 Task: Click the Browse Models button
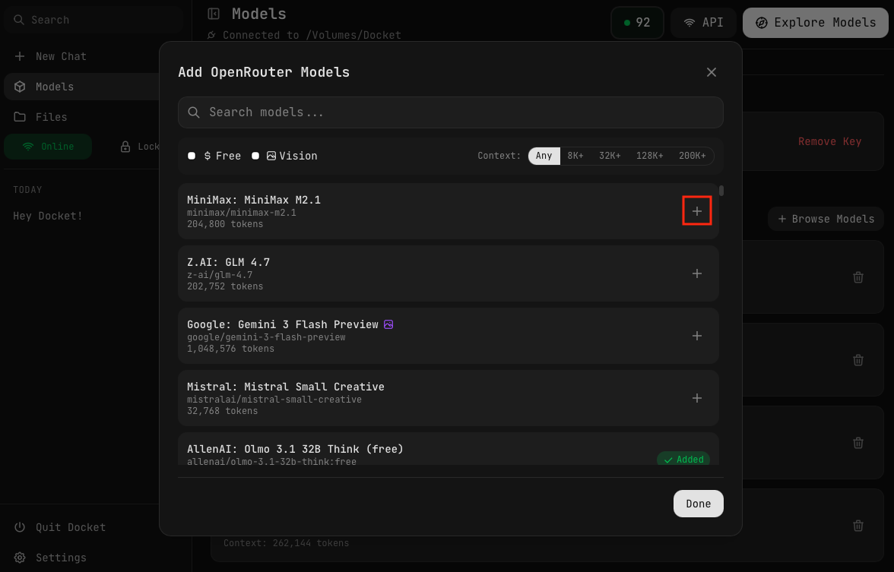(826, 219)
